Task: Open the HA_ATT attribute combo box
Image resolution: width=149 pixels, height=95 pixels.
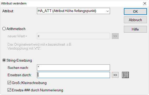Action: coord(73,11)
